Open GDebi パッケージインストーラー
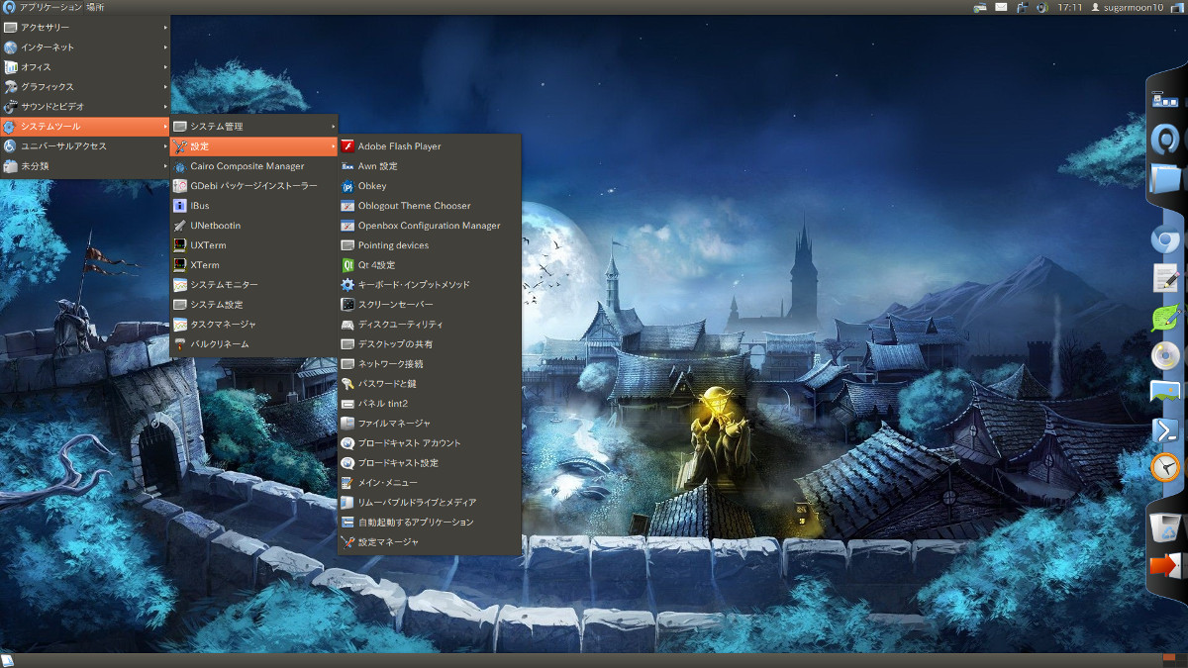The image size is (1188, 668). 254,186
